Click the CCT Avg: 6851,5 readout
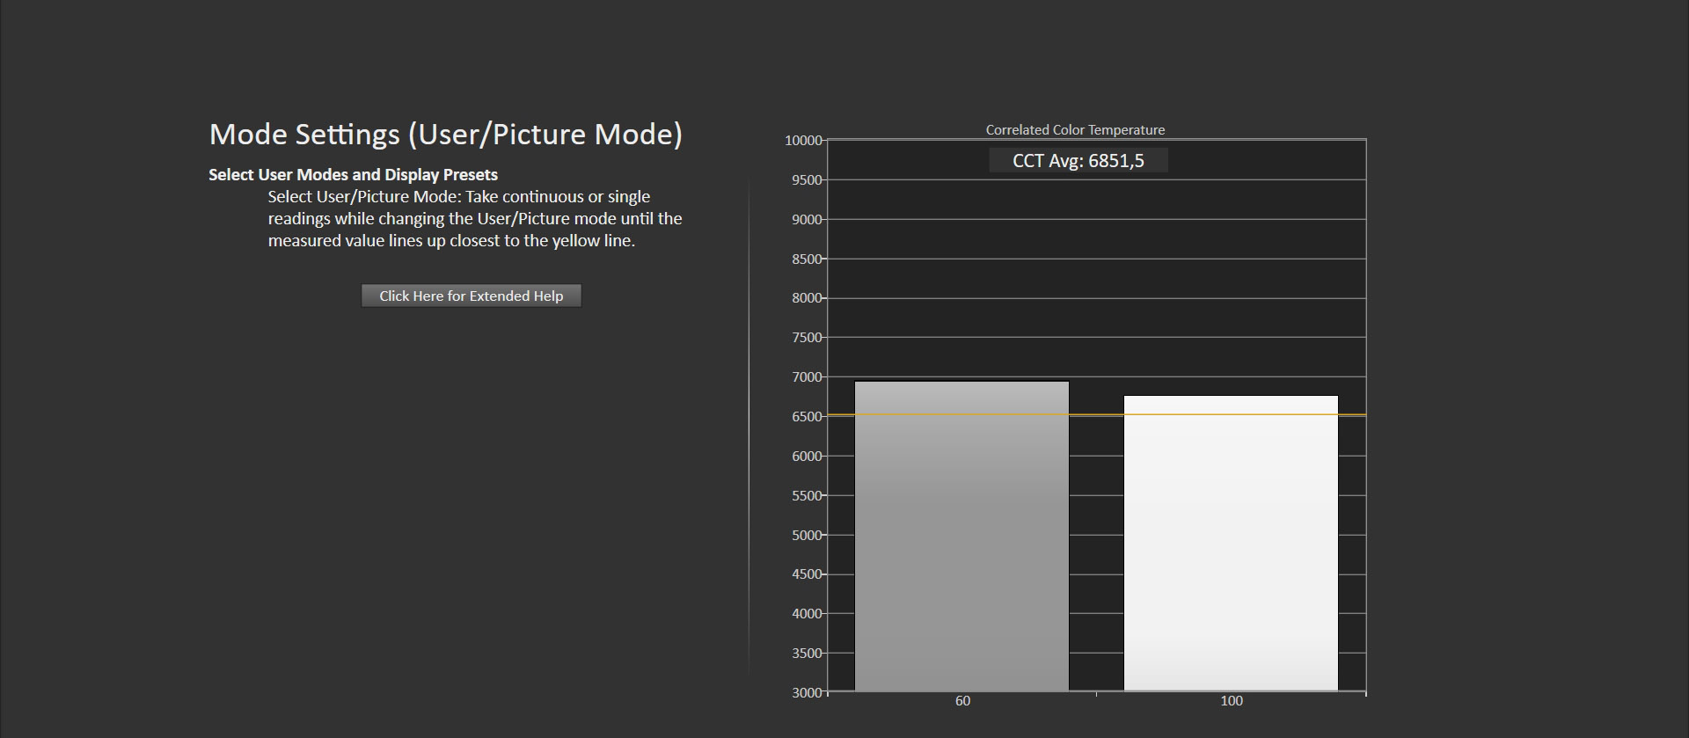This screenshot has width=1689, height=738. [x=1078, y=160]
